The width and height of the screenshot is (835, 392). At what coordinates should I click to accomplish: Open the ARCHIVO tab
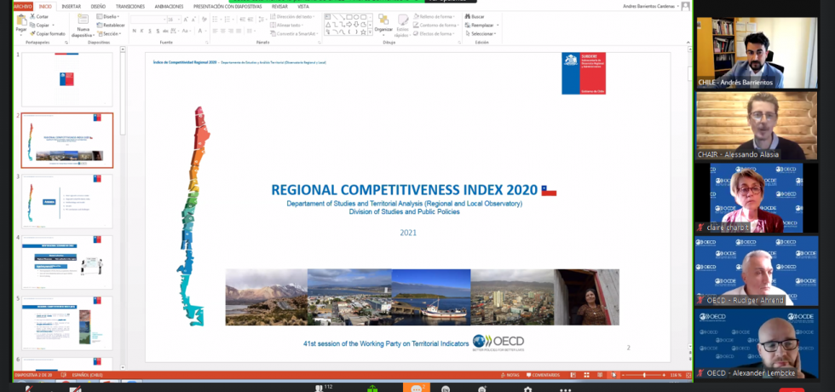coord(22,7)
